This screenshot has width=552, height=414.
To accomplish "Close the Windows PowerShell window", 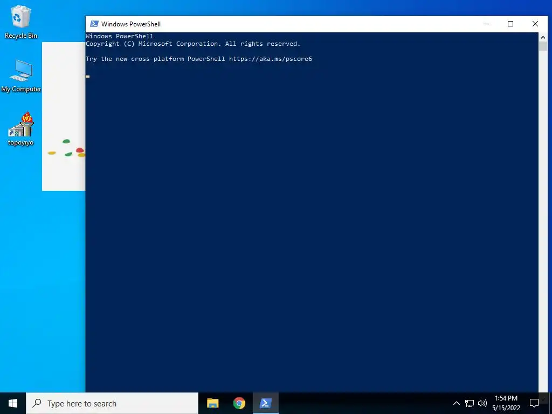I will pyautogui.click(x=535, y=24).
